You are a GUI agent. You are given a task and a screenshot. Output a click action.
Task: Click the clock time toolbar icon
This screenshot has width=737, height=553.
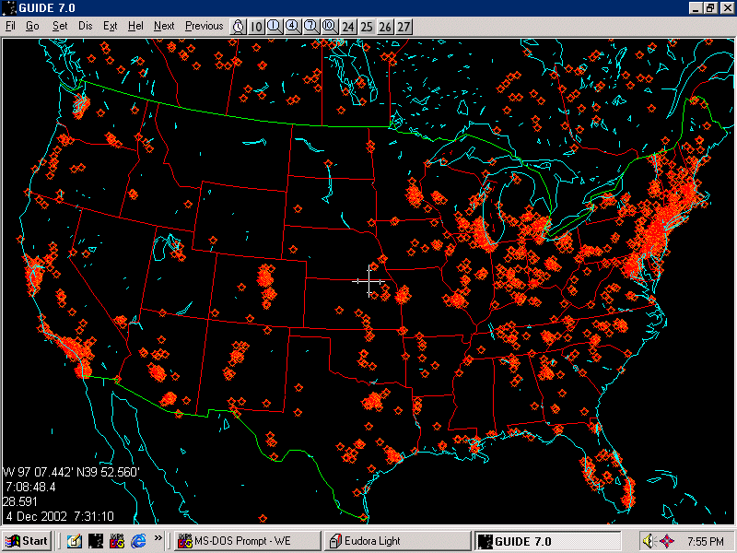click(238, 26)
